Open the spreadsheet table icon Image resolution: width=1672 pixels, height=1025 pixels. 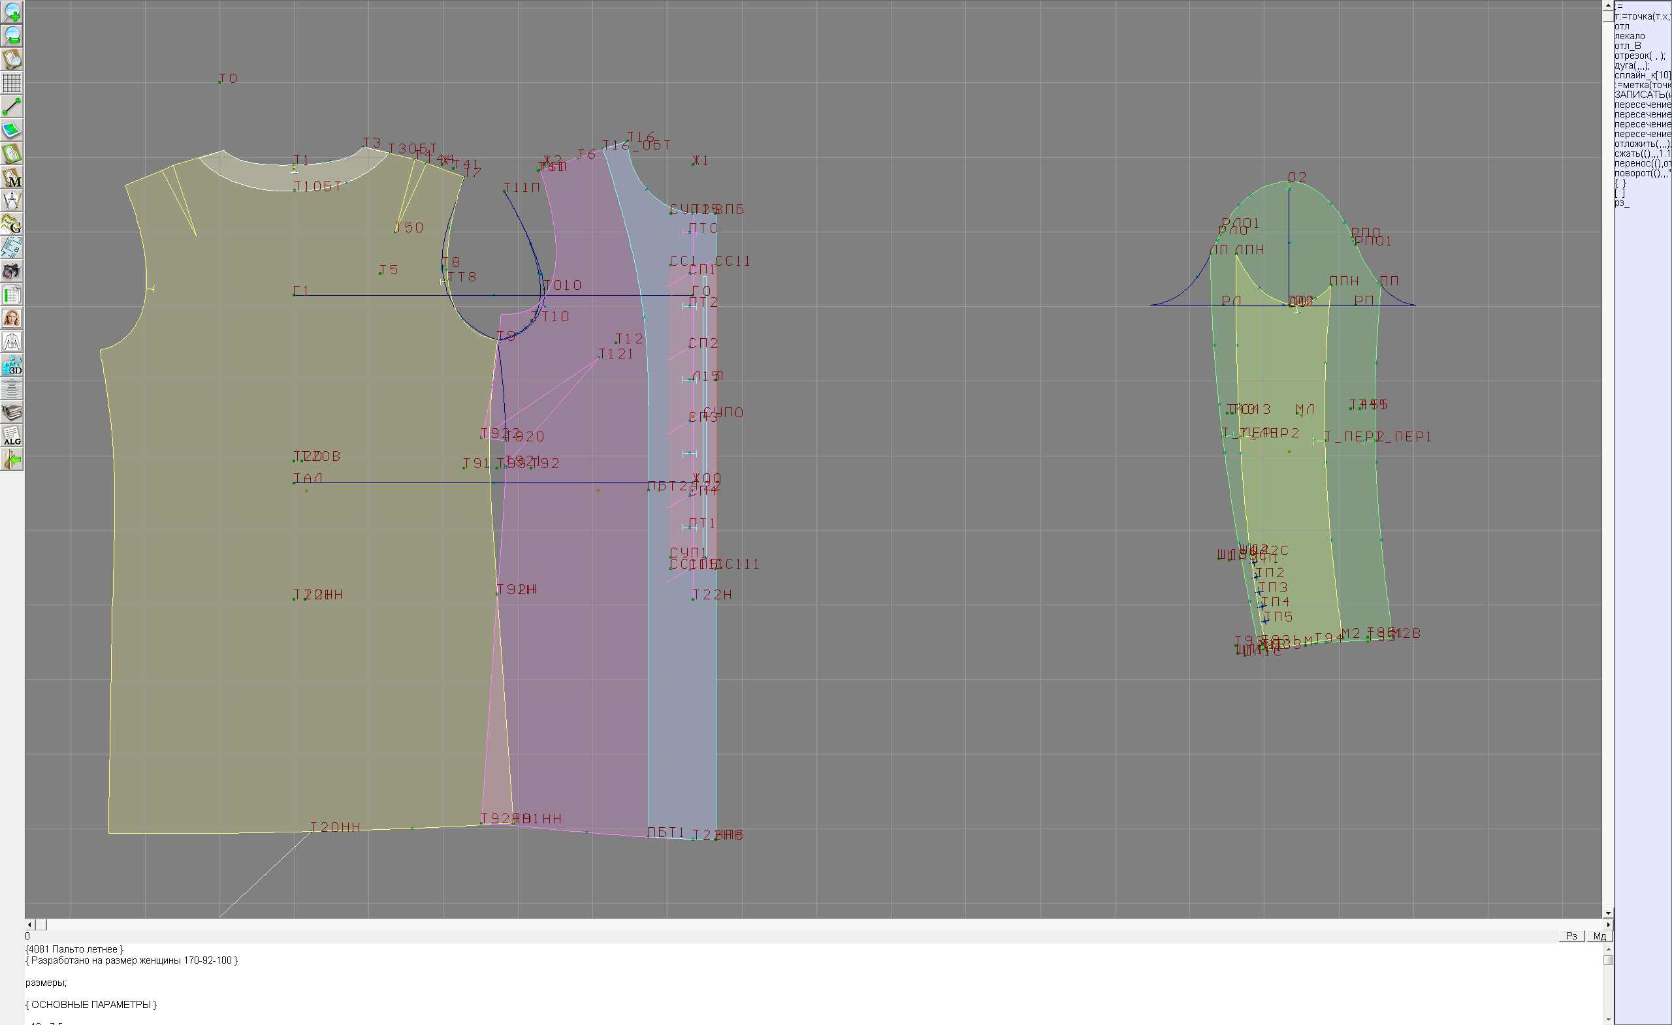(12, 295)
